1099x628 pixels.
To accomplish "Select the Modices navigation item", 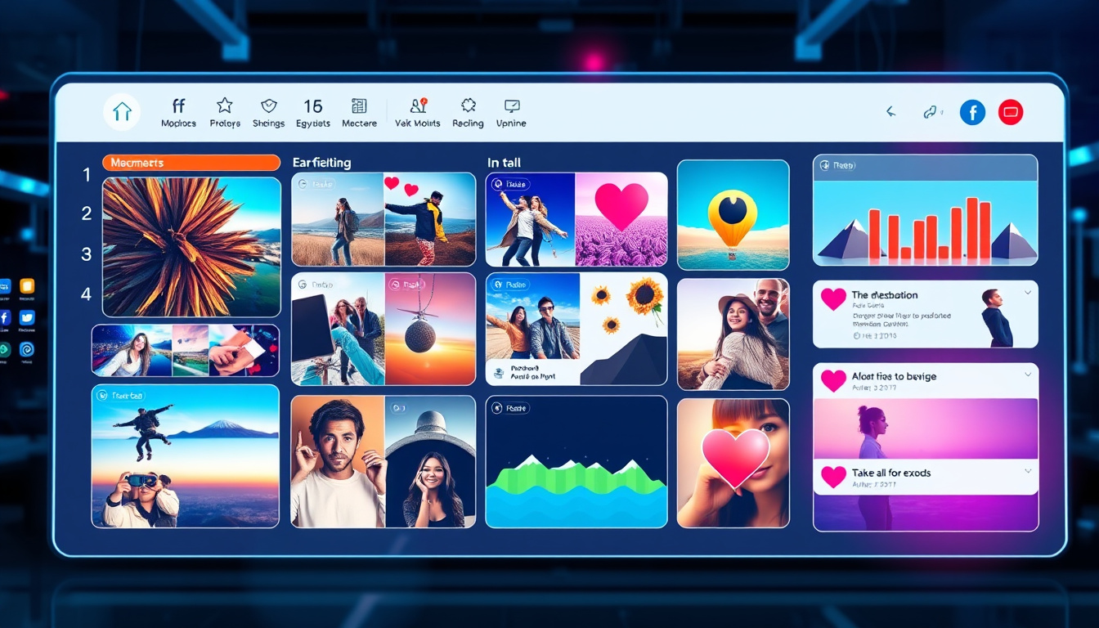I will pyautogui.click(x=178, y=105).
